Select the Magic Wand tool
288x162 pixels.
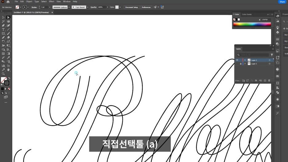tap(3, 21)
